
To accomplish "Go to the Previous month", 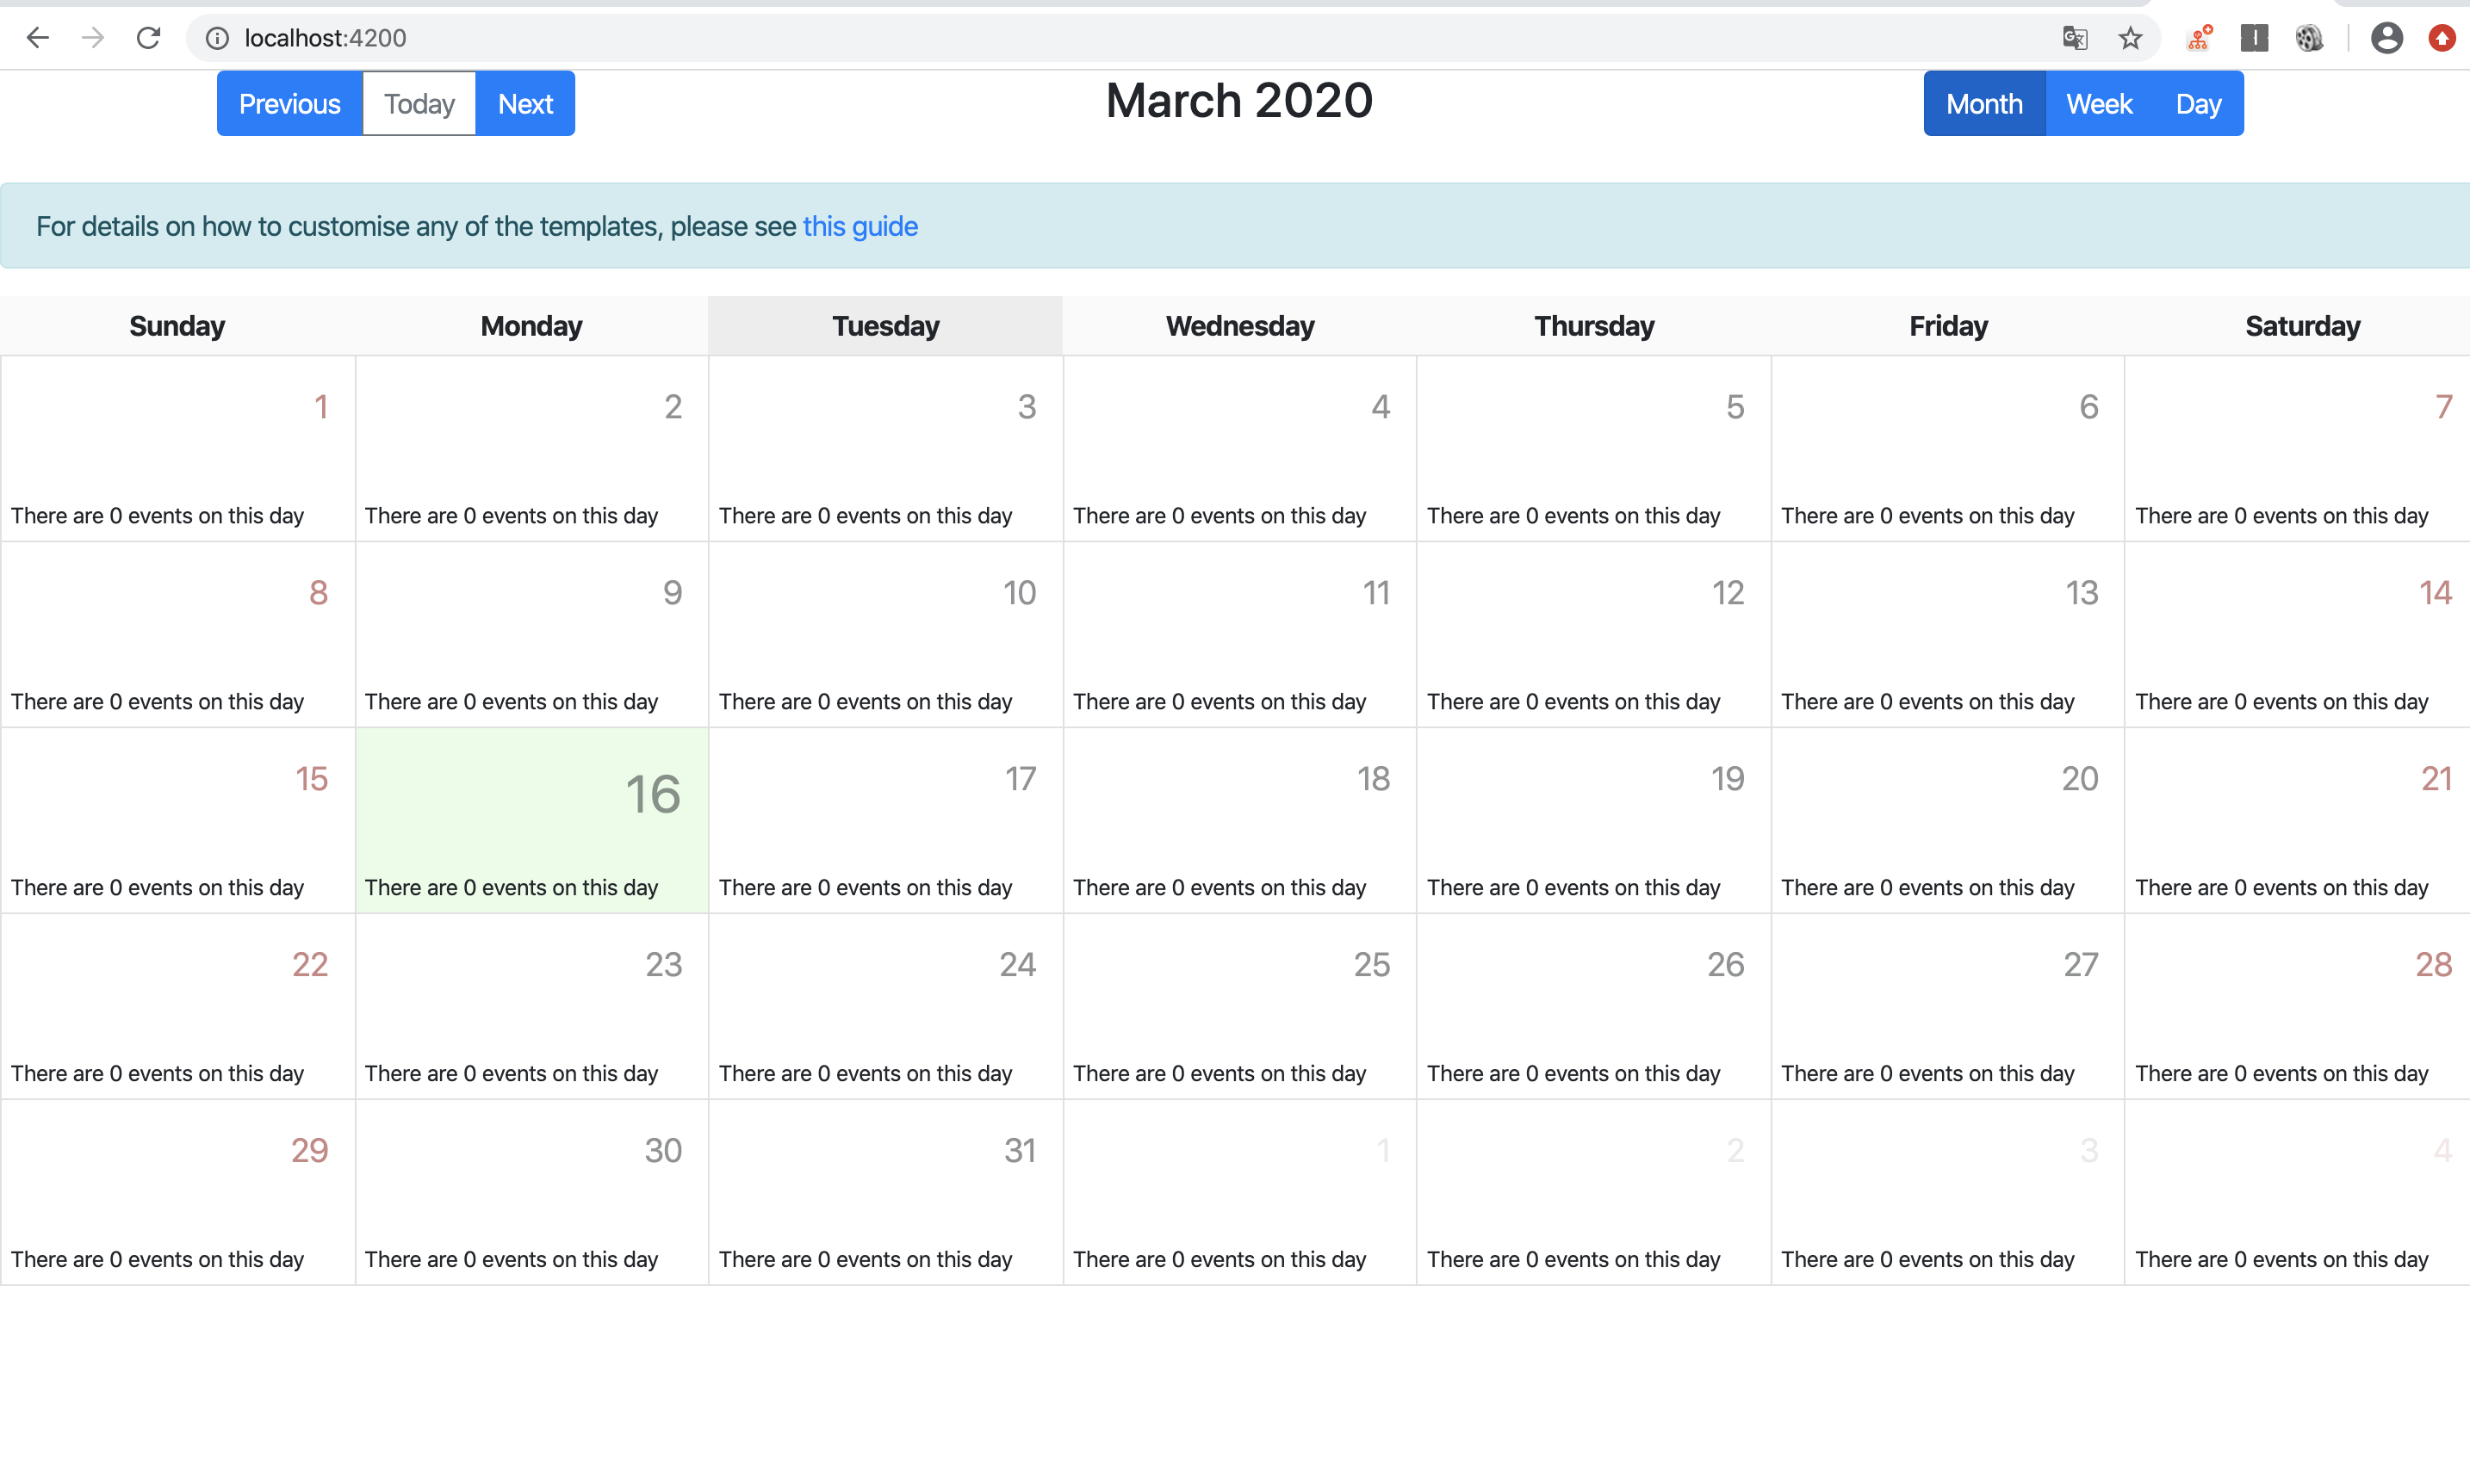I will pos(289,104).
